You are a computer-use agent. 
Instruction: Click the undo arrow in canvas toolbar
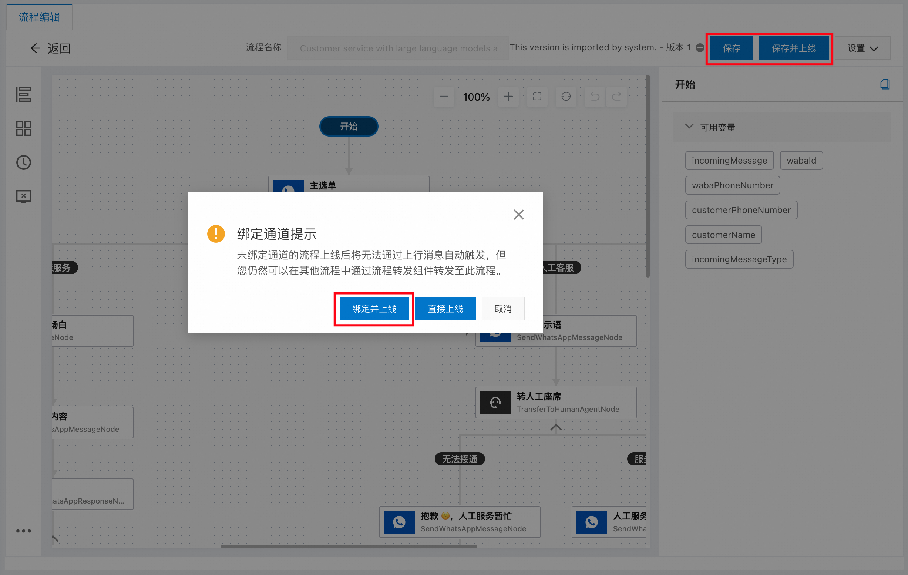click(x=595, y=97)
